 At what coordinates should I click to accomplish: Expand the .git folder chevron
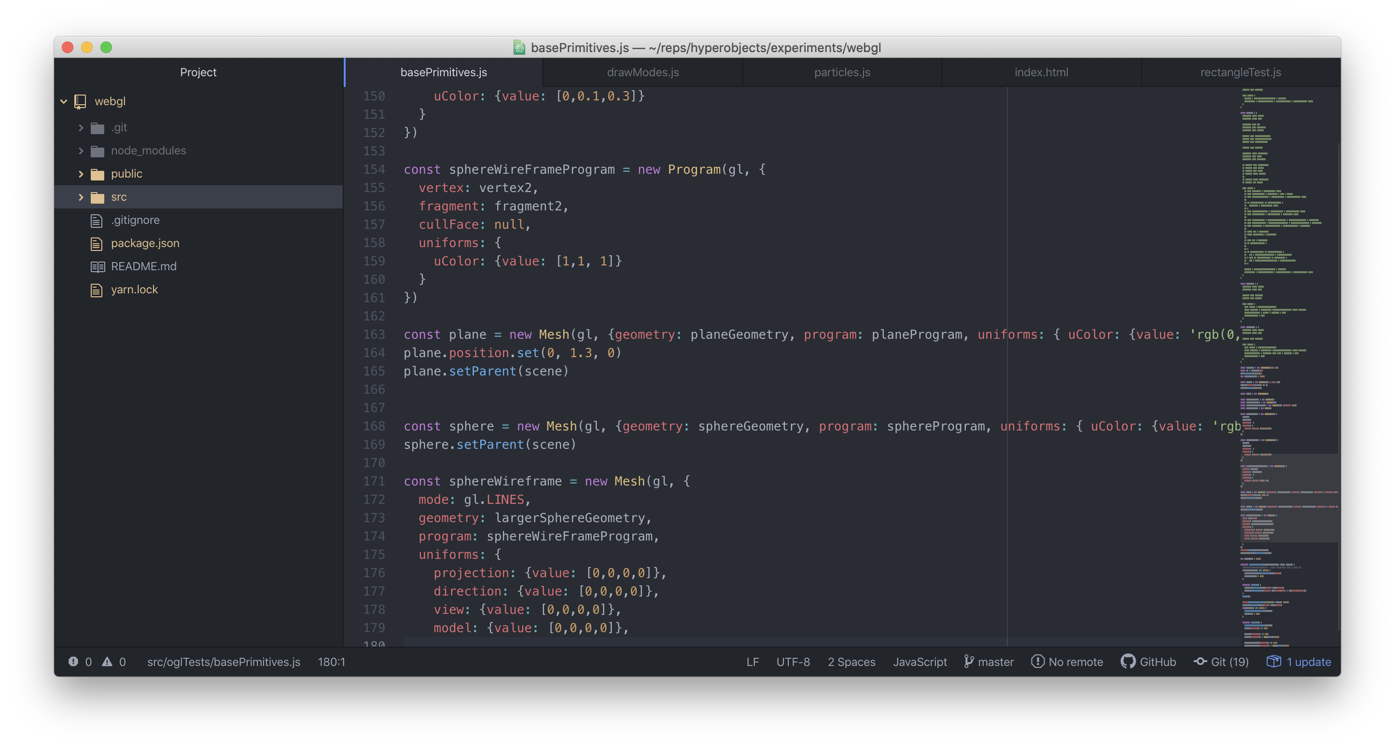click(81, 128)
